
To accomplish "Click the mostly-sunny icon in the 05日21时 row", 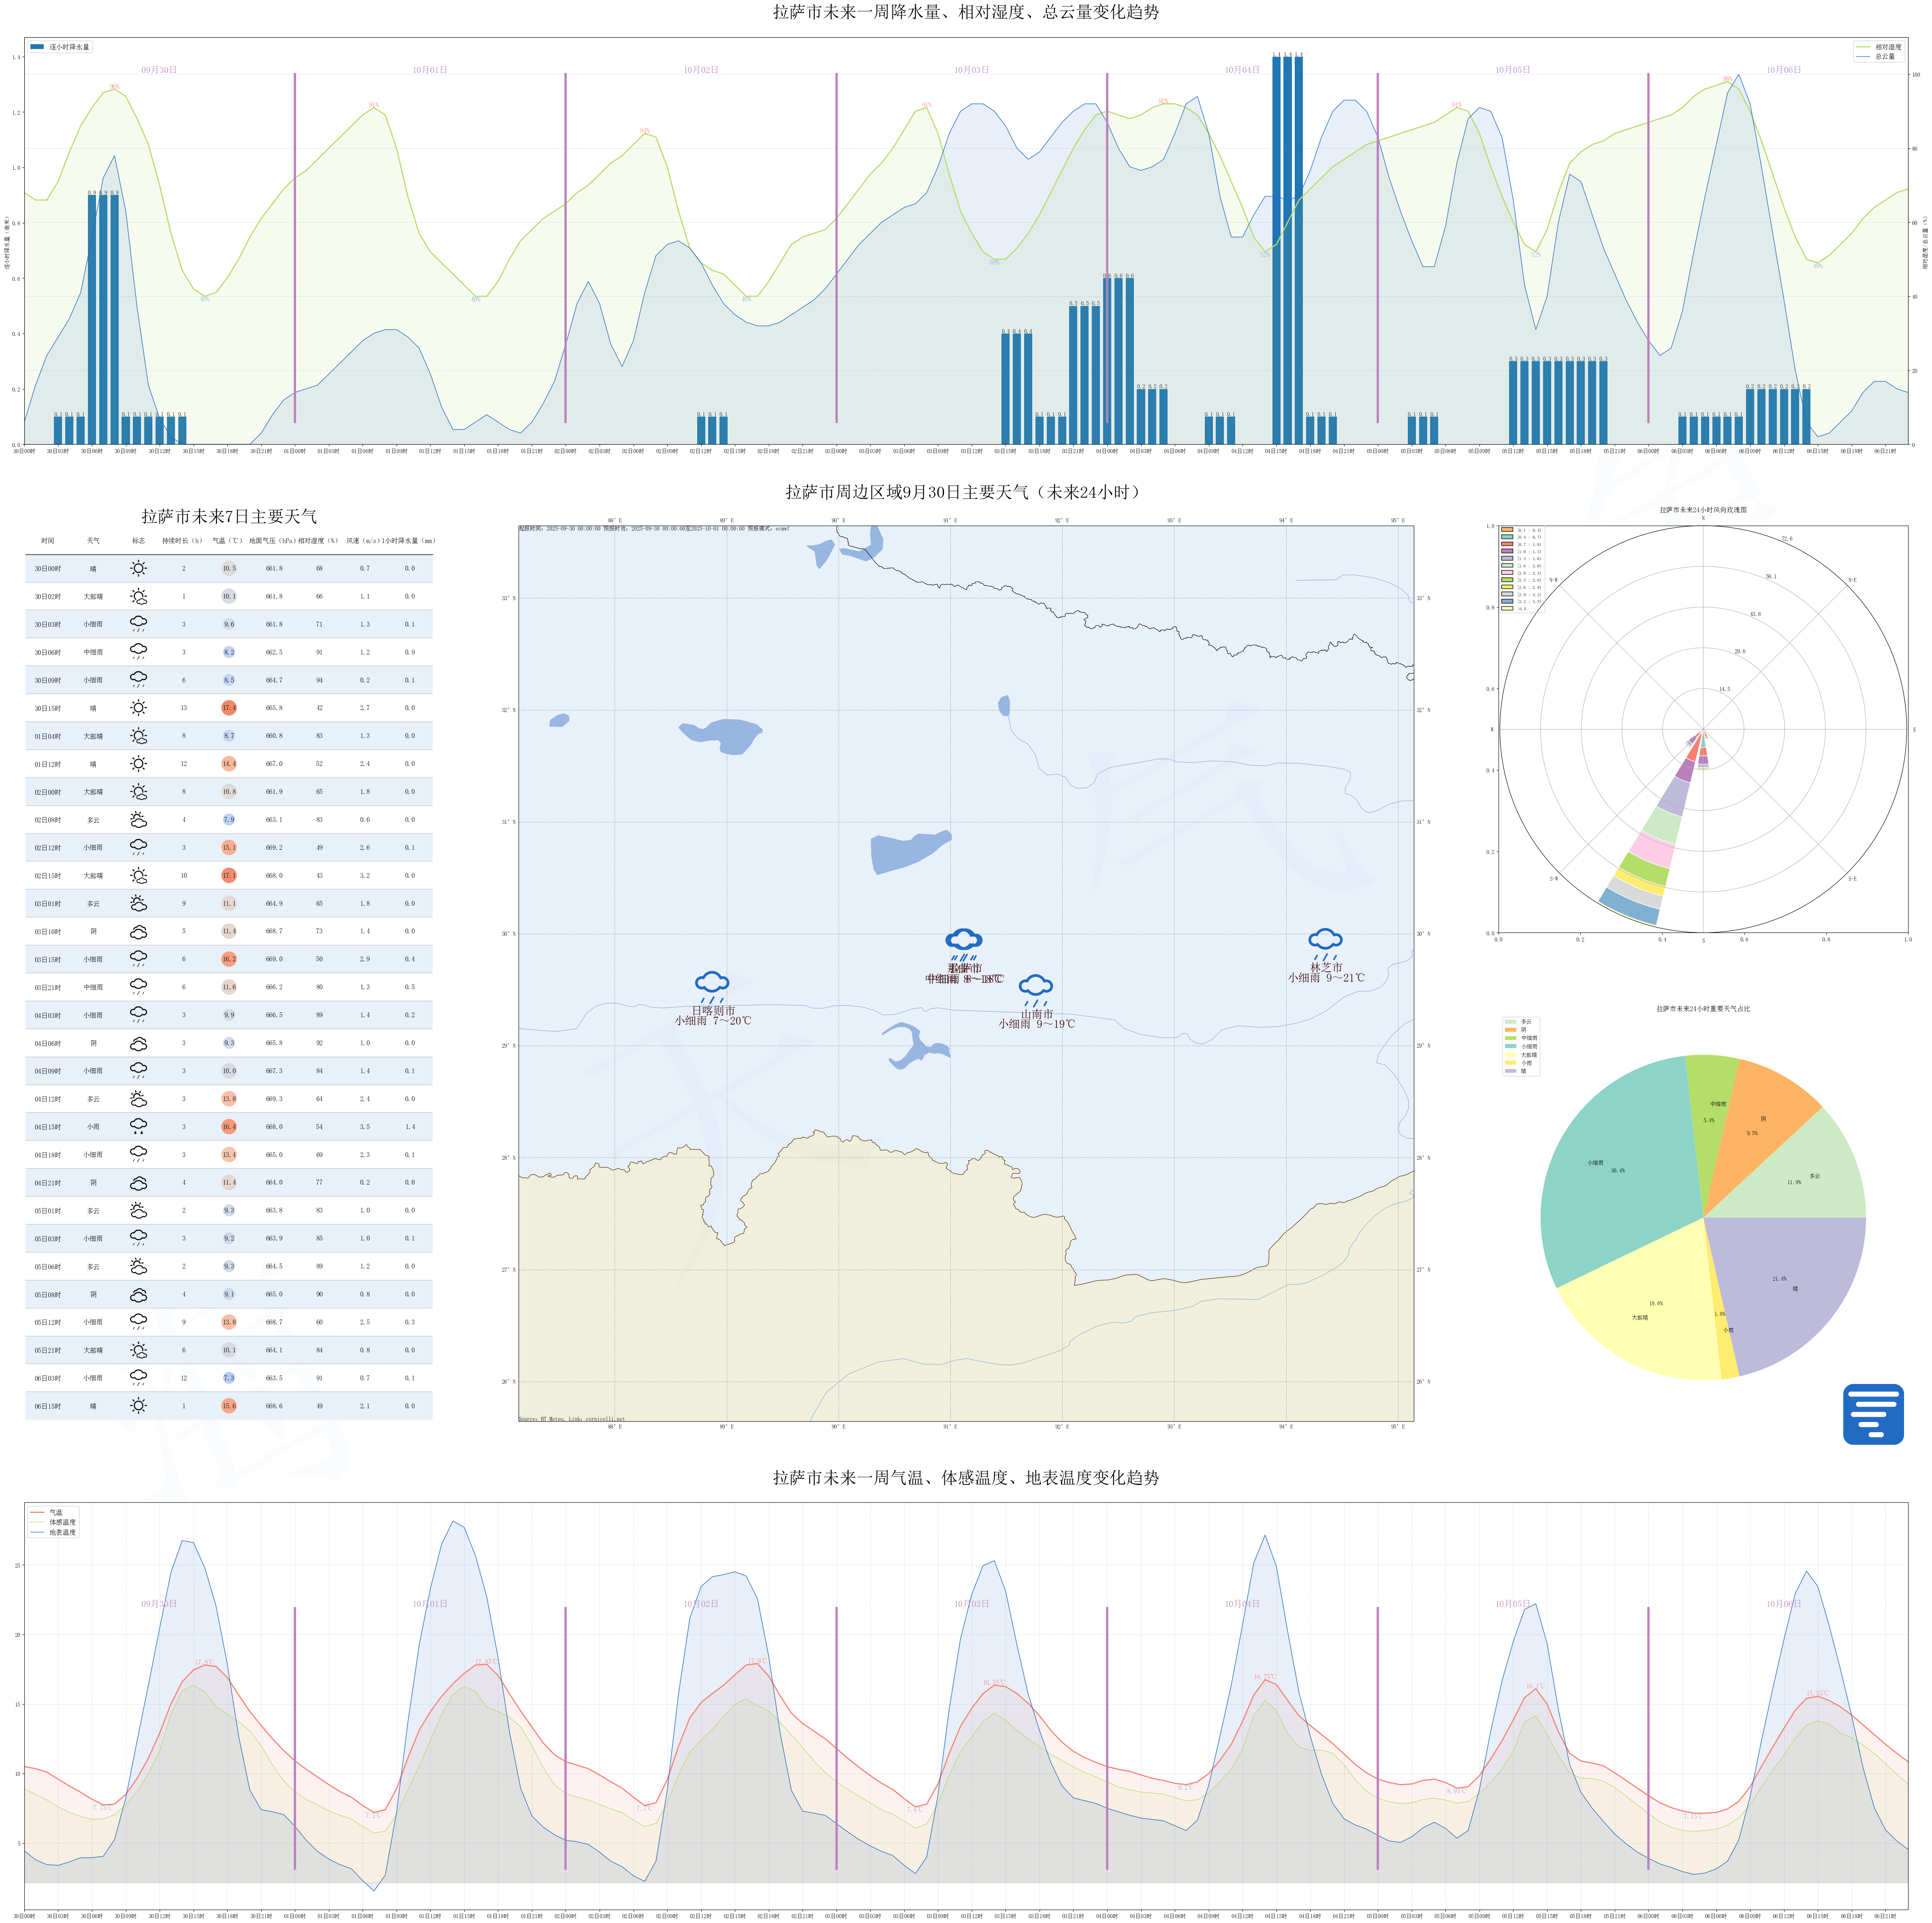I will pos(138,1350).
